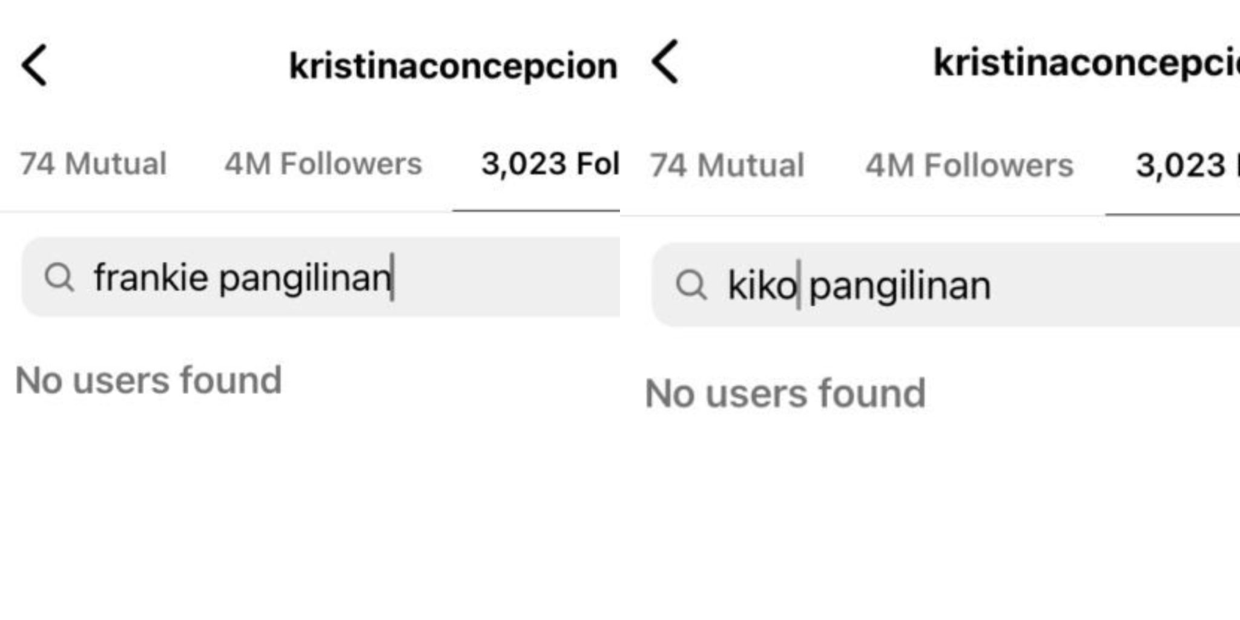This screenshot has width=1240, height=620.
Task: Place cursor on the word "frankie"
Action: point(151,278)
